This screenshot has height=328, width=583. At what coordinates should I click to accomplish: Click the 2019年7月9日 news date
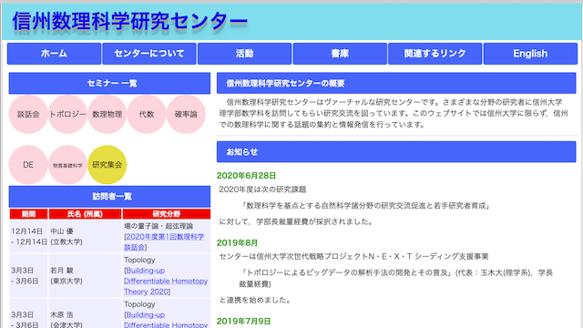pyautogui.click(x=243, y=321)
